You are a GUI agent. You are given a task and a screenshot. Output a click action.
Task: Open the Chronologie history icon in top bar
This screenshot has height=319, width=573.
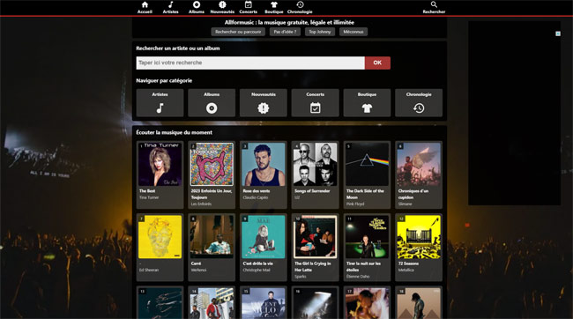(x=300, y=4)
